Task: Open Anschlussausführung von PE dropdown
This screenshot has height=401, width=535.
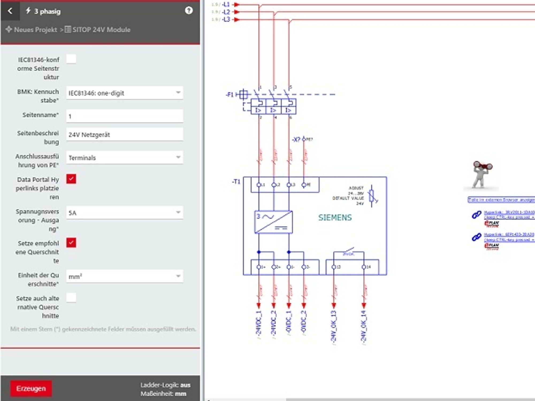Action: pos(125,157)
